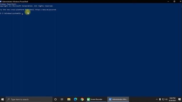Image resolution: width=182 pixels, height=102 pixels.
Task: Open the Action Center notifications icon
Action: (x=179, y=99)
